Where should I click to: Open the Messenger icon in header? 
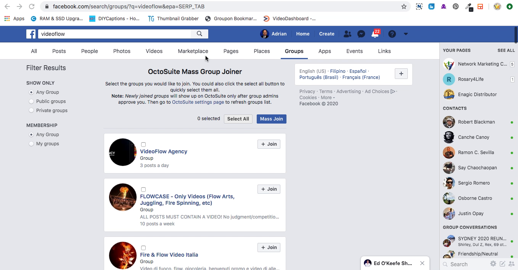click(361, 34)
